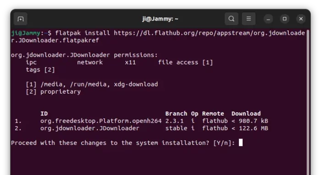Click the Branch column header

click(176, 114)
